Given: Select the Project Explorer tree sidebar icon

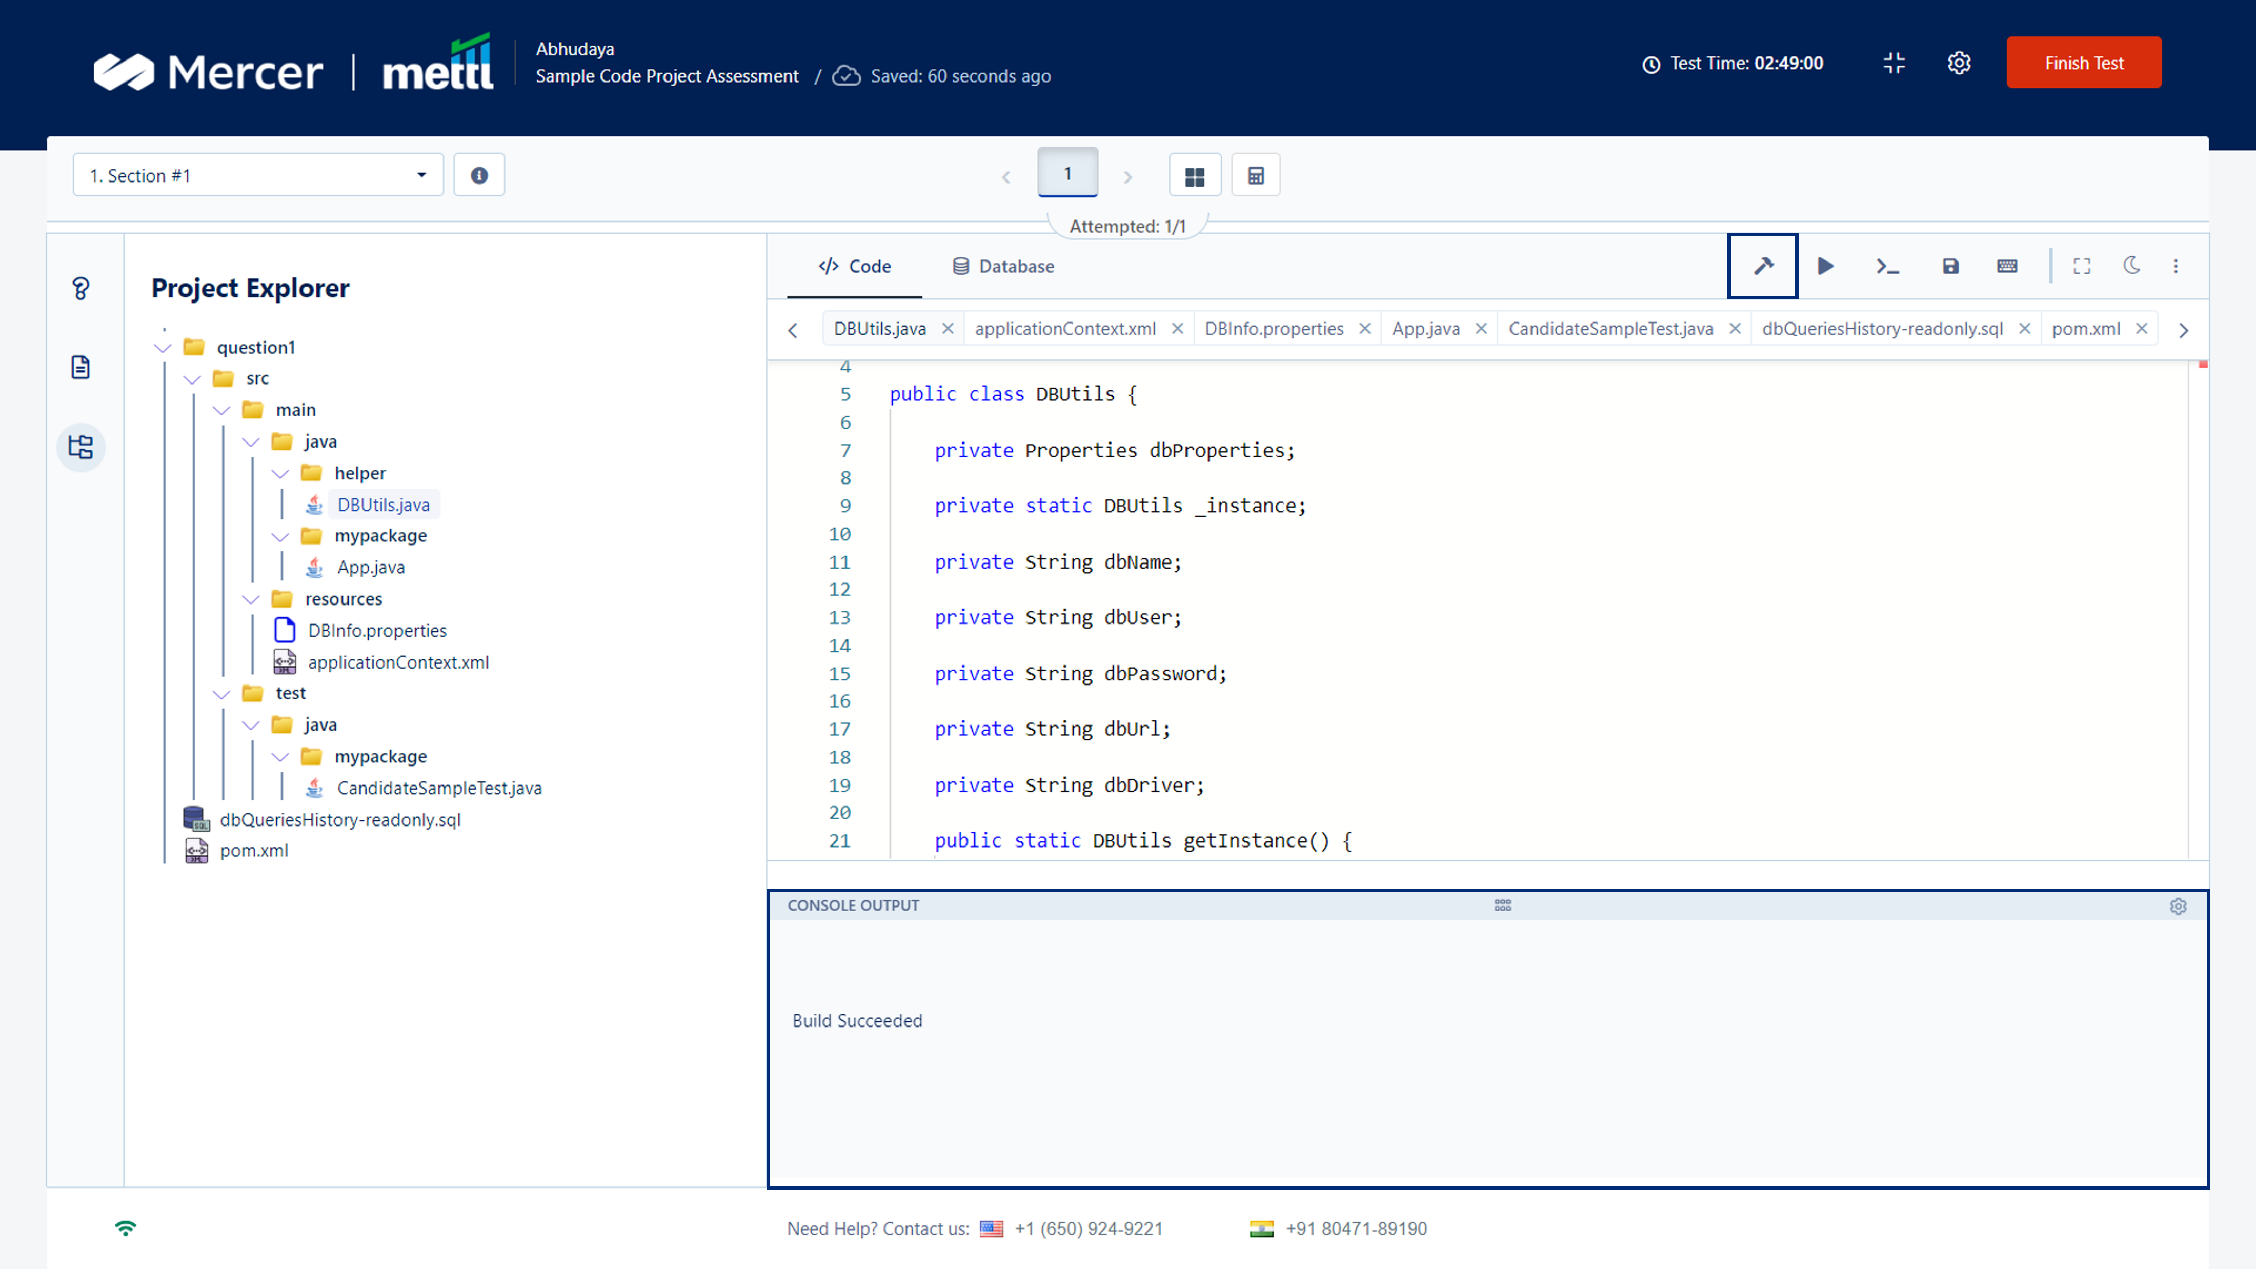Looking at the screenshot, I should [80, 448].
